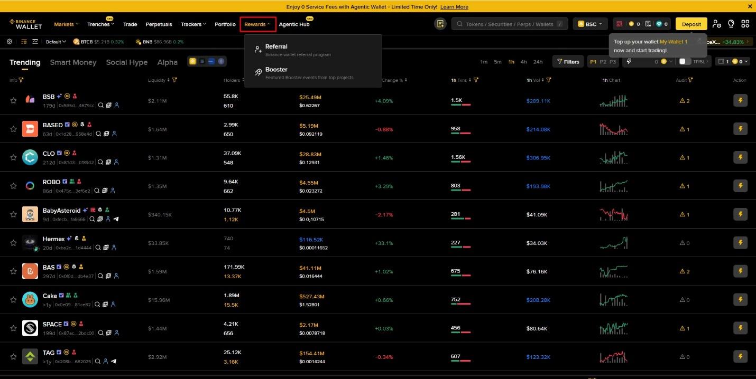This screenshot has height=379, width=756.
Task: Select the Ethereum chain filter icon
Action: [221, 61]
